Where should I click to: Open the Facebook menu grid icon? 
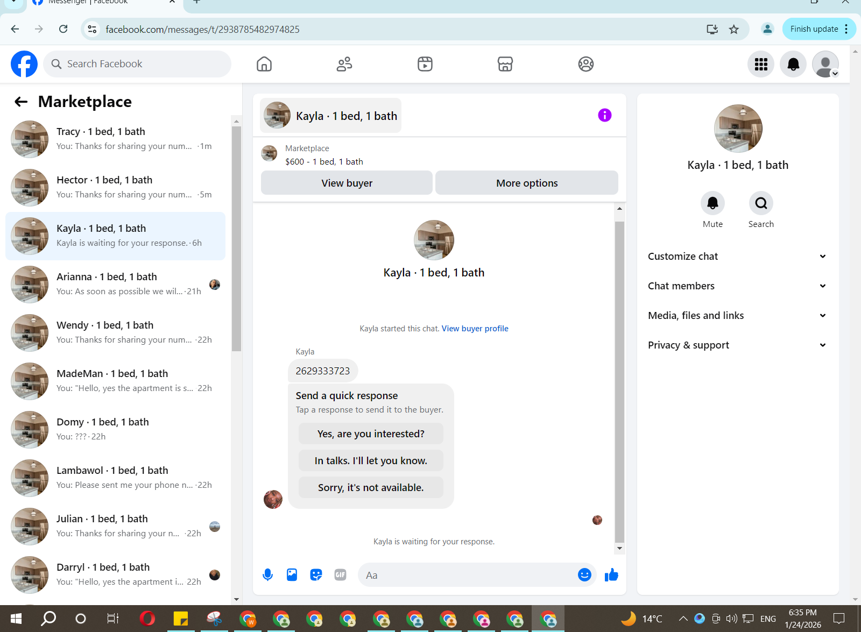761,64
